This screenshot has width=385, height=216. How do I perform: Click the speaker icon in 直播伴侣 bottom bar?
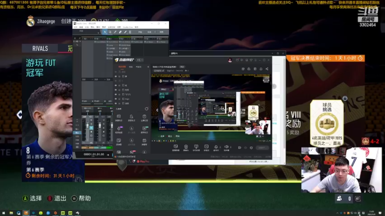(x=226, y=147)
